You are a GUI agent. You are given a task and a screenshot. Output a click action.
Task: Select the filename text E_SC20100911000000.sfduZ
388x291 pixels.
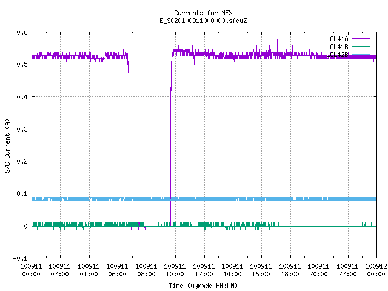click(203, 21)
